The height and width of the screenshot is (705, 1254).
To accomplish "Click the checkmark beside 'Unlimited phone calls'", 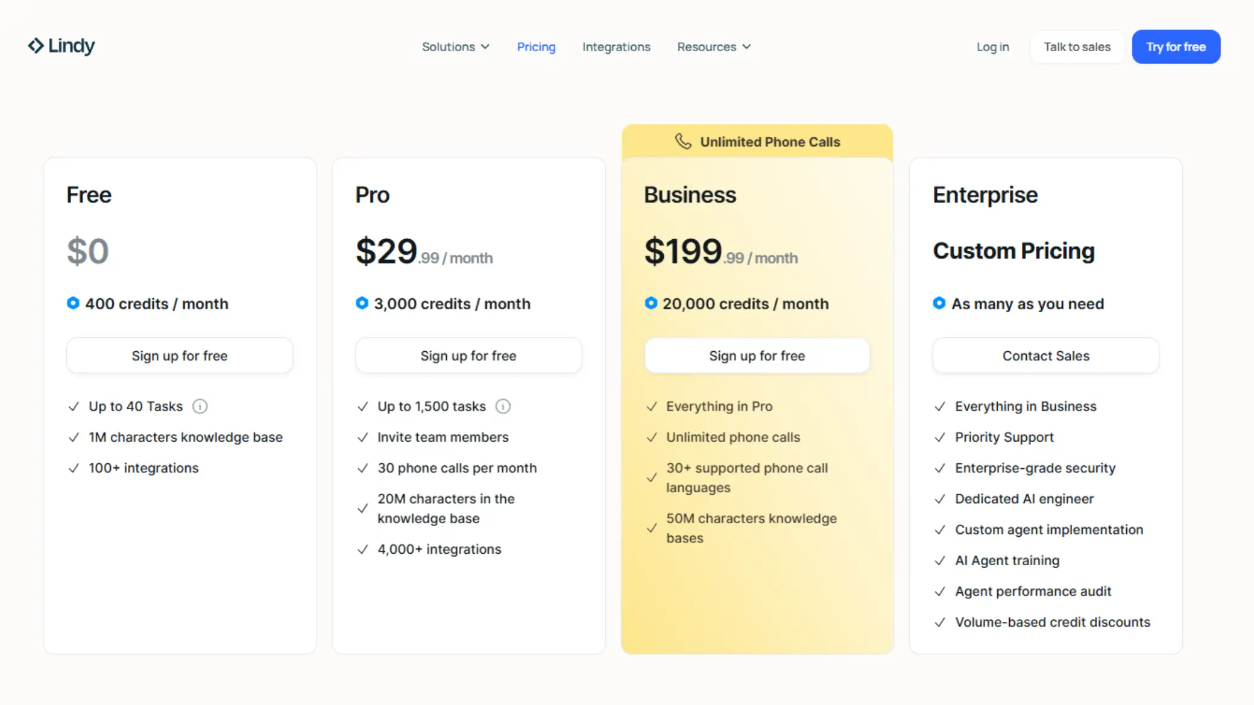I will pyautogui.click(x=652, y=437).
